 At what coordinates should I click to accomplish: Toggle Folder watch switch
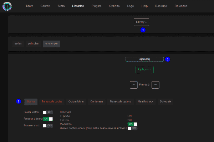coord(48,112)
